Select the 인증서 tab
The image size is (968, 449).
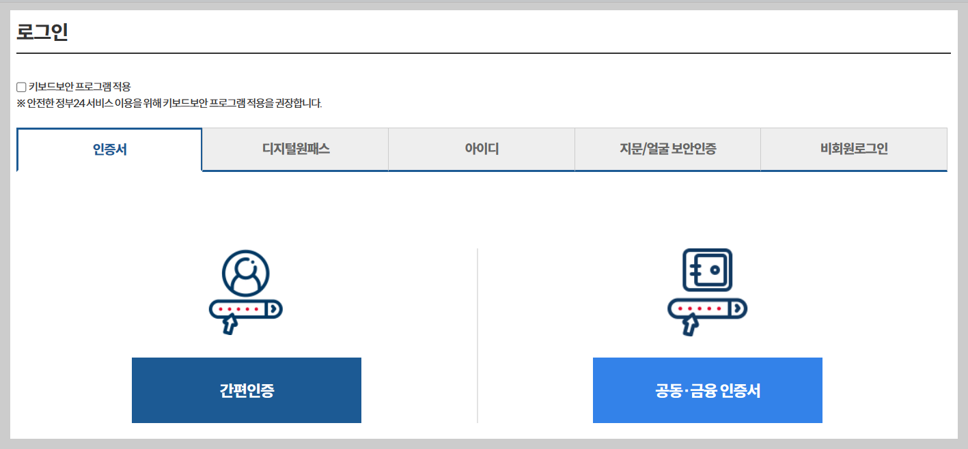pyautogui.click(x=110, y=149)
